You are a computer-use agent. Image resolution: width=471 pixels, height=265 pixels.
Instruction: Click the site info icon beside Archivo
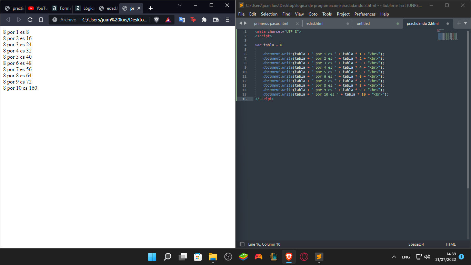(54, 20)
